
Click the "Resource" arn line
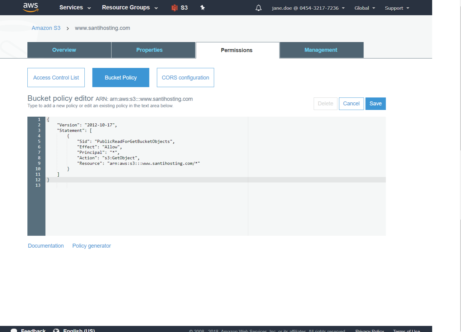click(139, 163)
